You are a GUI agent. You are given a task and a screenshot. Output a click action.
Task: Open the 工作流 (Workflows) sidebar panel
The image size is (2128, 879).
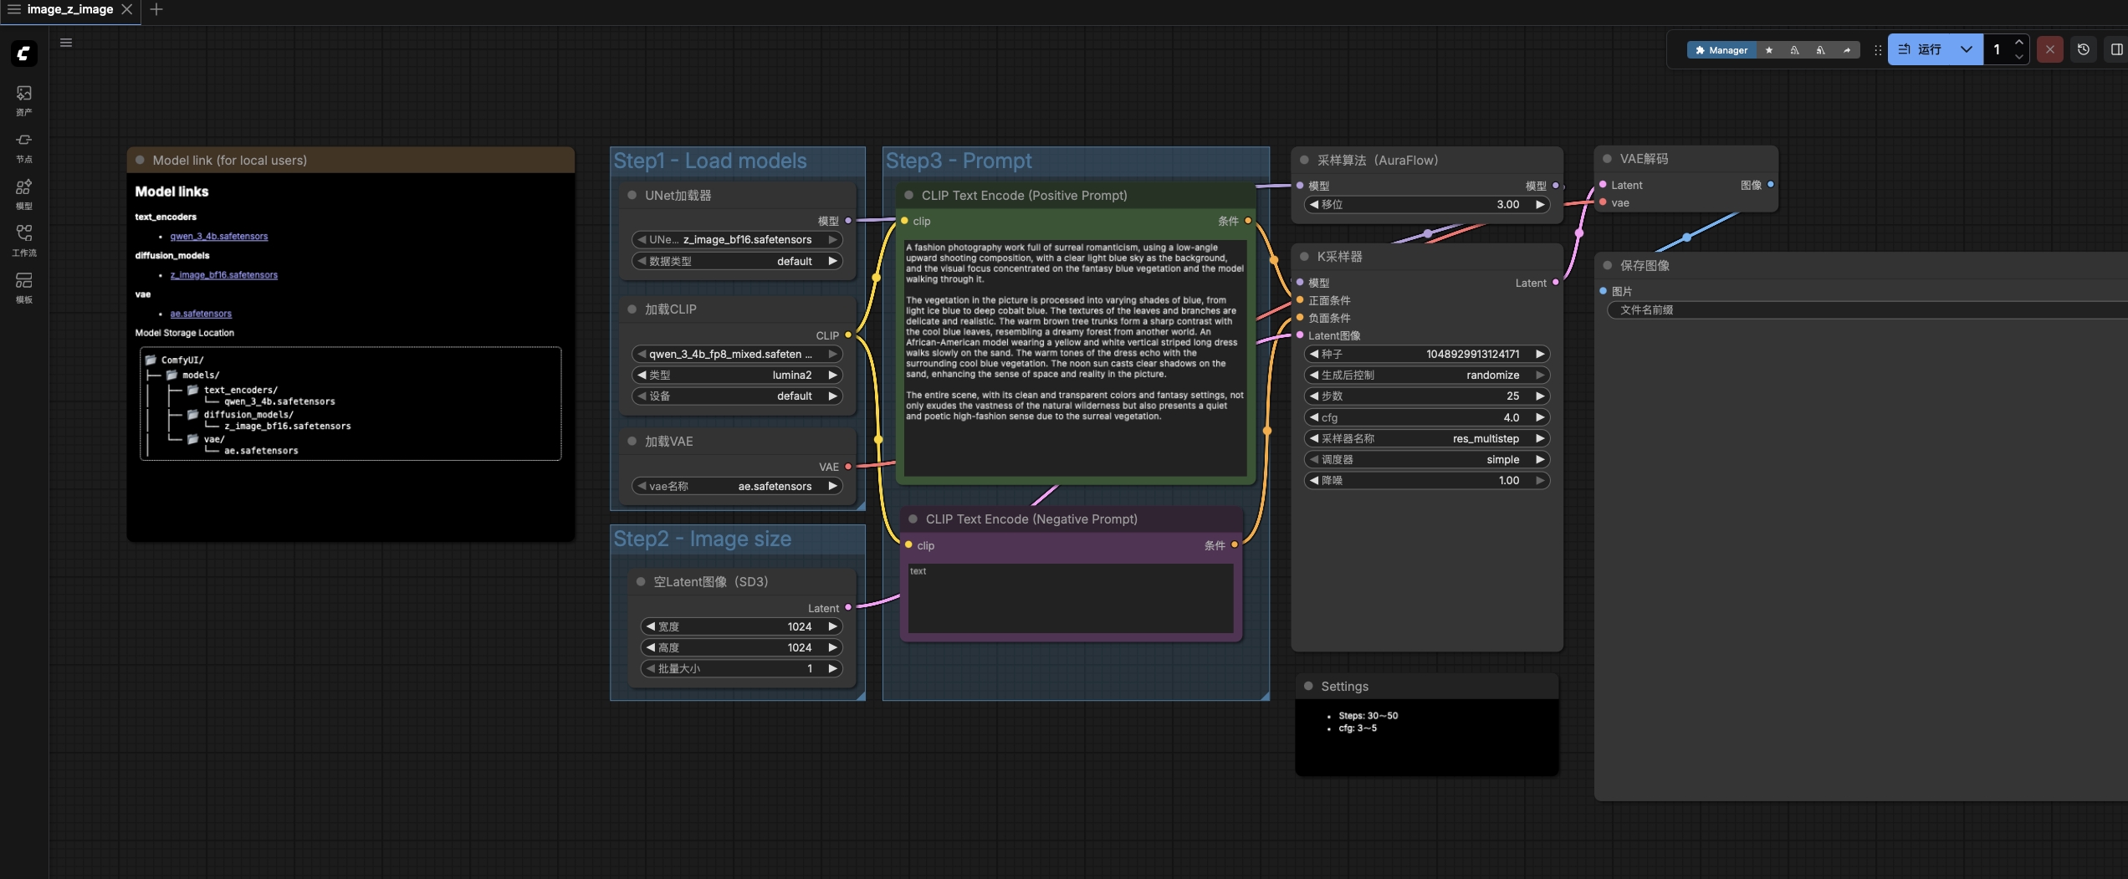[23, 240]
